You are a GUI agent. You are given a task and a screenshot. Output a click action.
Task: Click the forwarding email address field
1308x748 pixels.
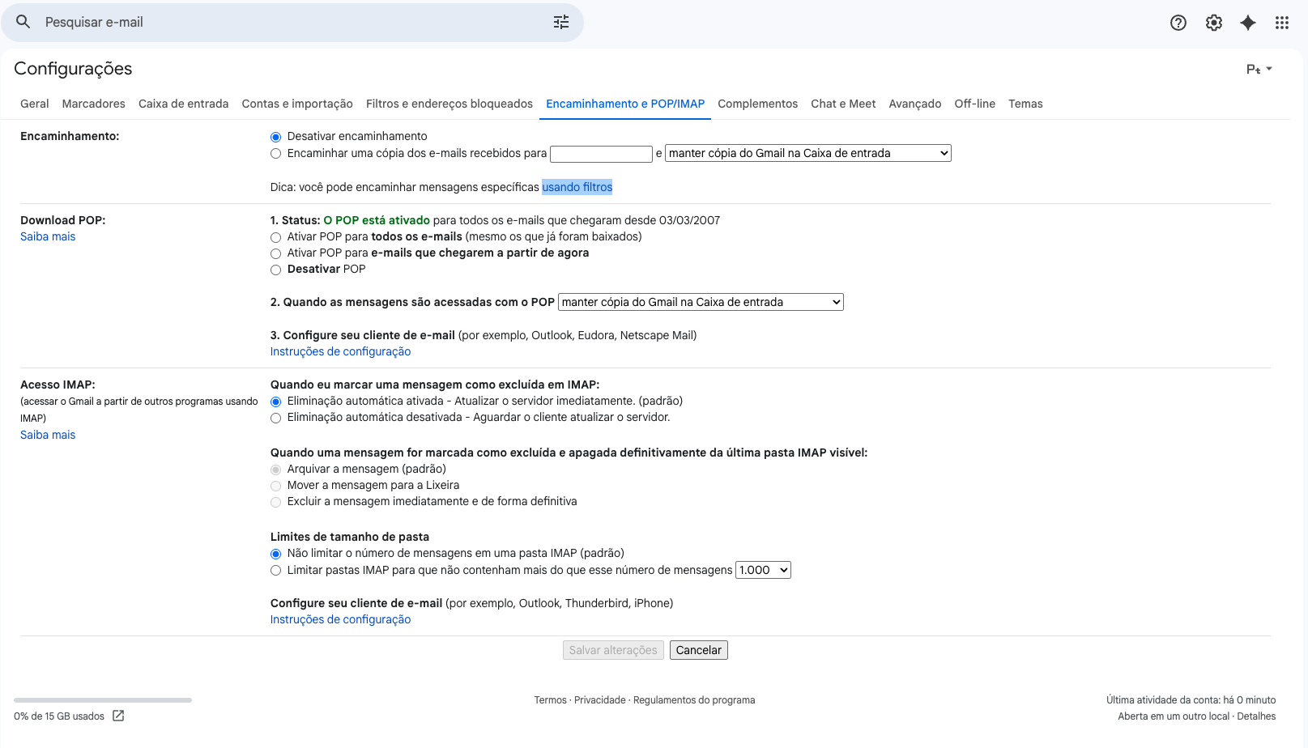pyautogui.click(x=601, y=153)
